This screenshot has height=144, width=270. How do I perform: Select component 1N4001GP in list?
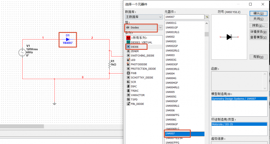click(x=172, y=27)
